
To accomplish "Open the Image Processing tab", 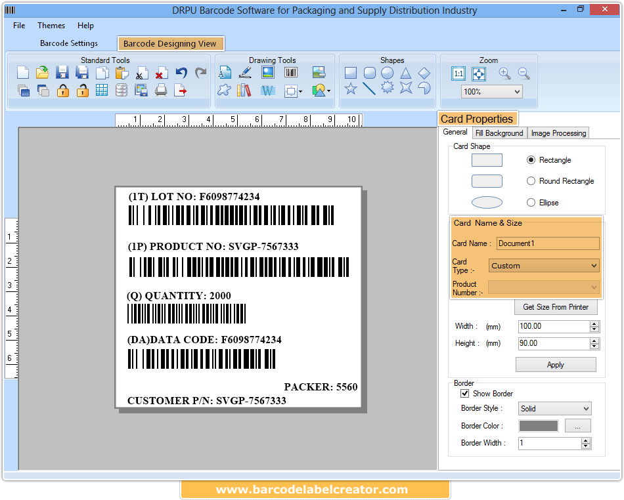I will pos(558,133).
